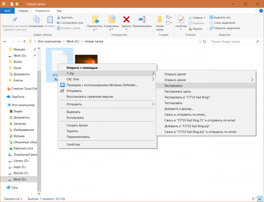Switch to the Поделиться ribbon tab
This screenshot has height=202, width=264.
[x=43, y=11]
